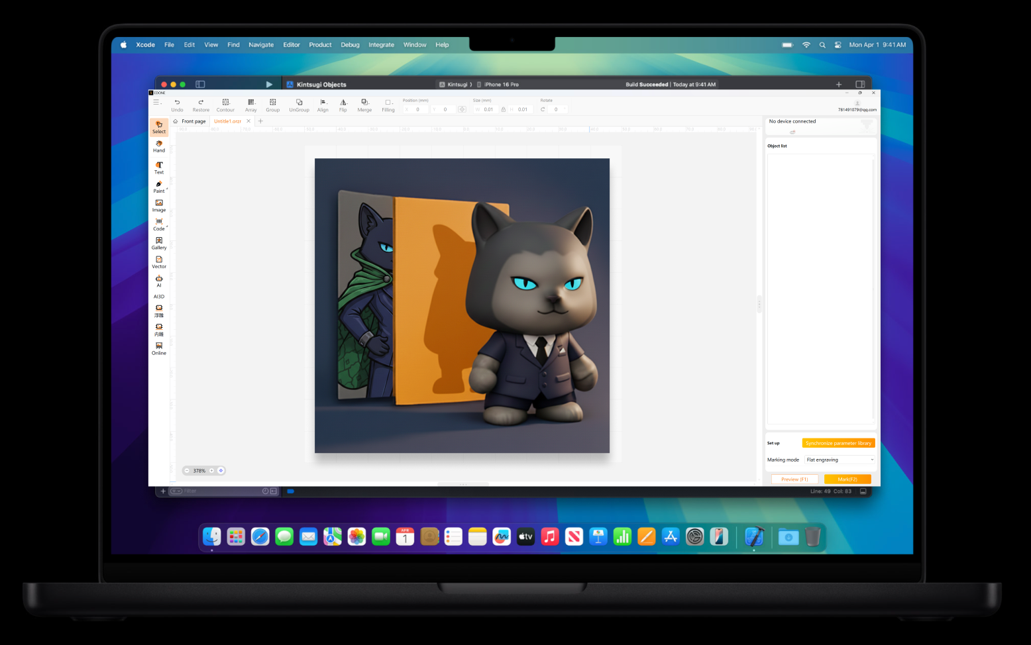Click Synchronize parameter library button
Image resolution: width=1031 pixels, height=645 pixels.
click(x=838, y=443)
